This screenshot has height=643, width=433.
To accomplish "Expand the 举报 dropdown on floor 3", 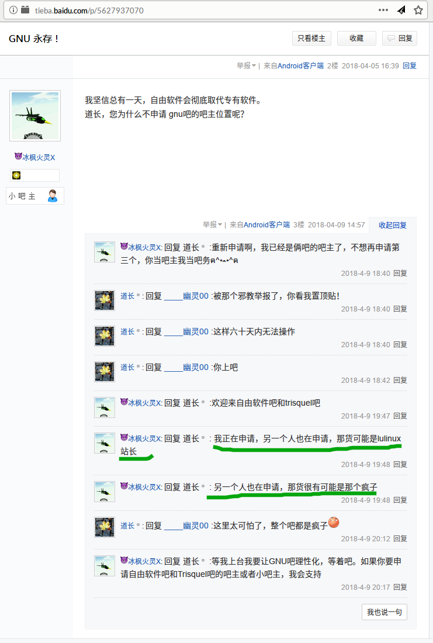I will click(212, 224).
